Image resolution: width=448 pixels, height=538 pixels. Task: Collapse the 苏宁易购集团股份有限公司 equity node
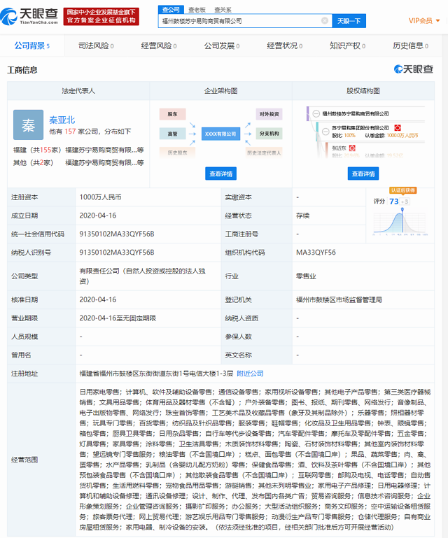point(325,131)
